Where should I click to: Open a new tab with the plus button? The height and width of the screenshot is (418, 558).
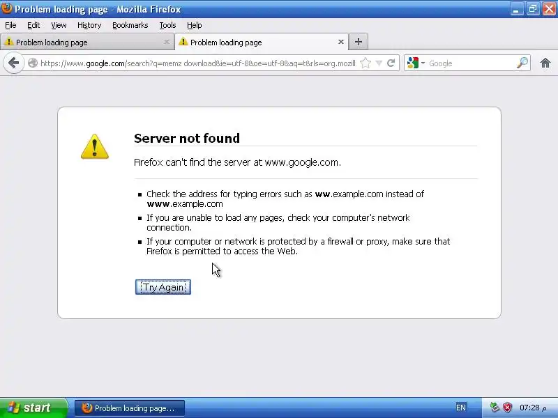tap(359, 42)
